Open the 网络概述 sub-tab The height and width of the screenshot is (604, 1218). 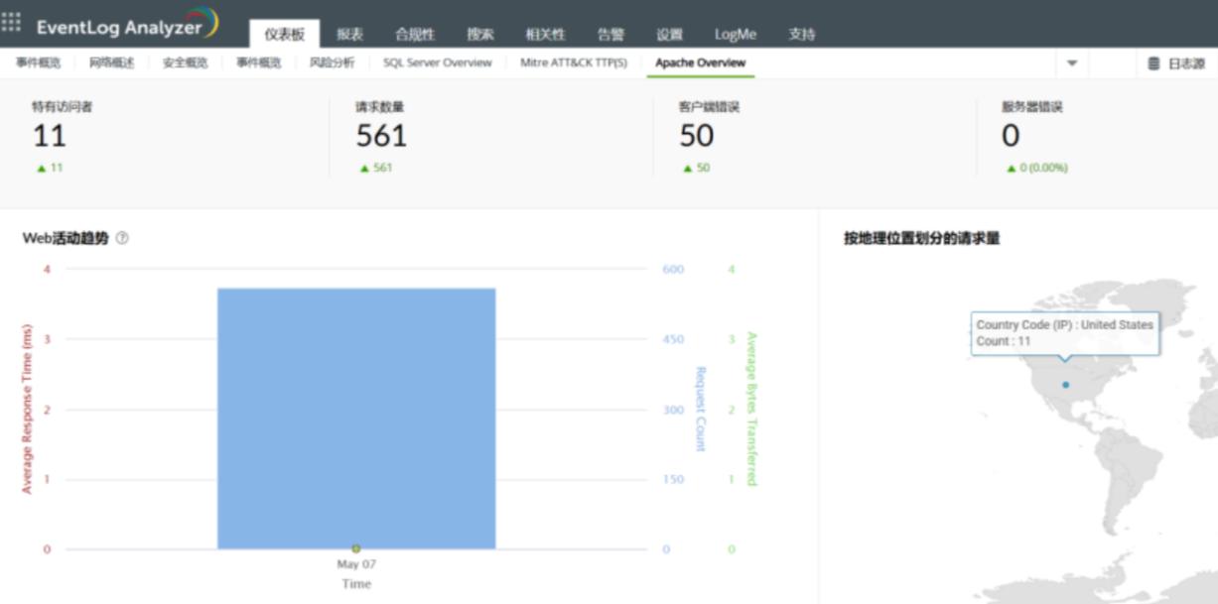(111, 62)
